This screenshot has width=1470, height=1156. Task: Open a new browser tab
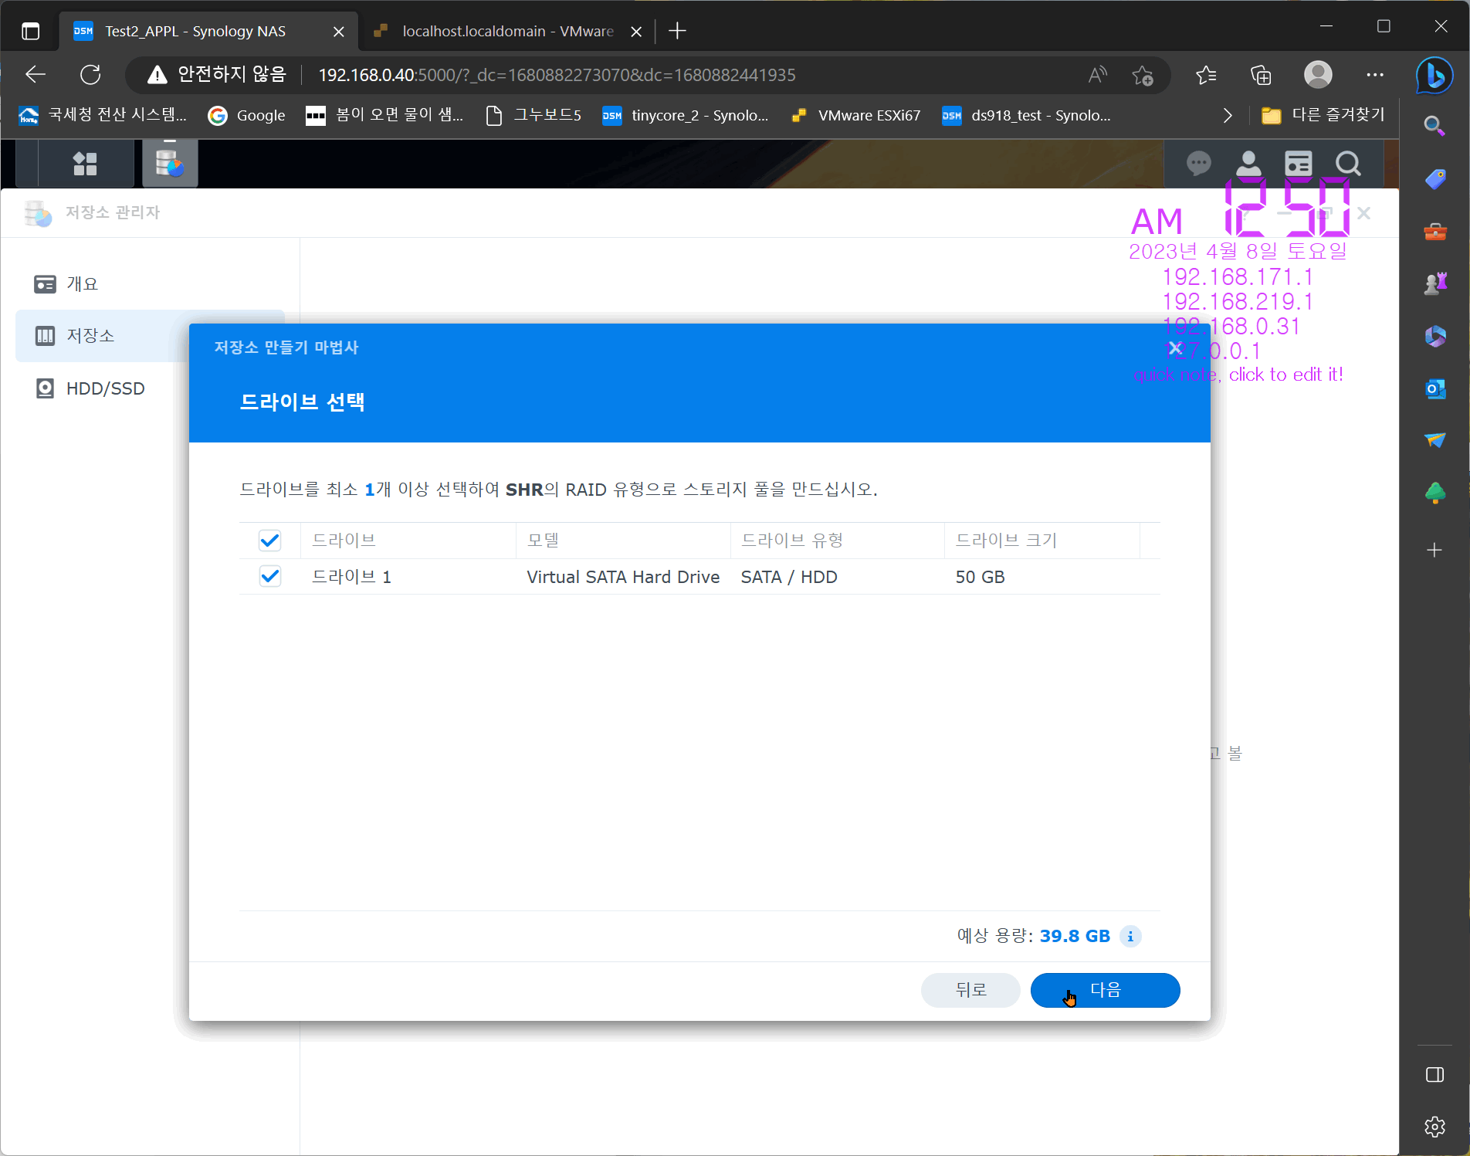[677, 31]
